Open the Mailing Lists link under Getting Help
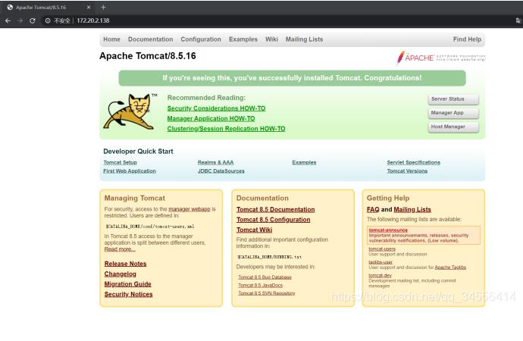This screenshot has height=341, width=523. [x=412, y=209]
